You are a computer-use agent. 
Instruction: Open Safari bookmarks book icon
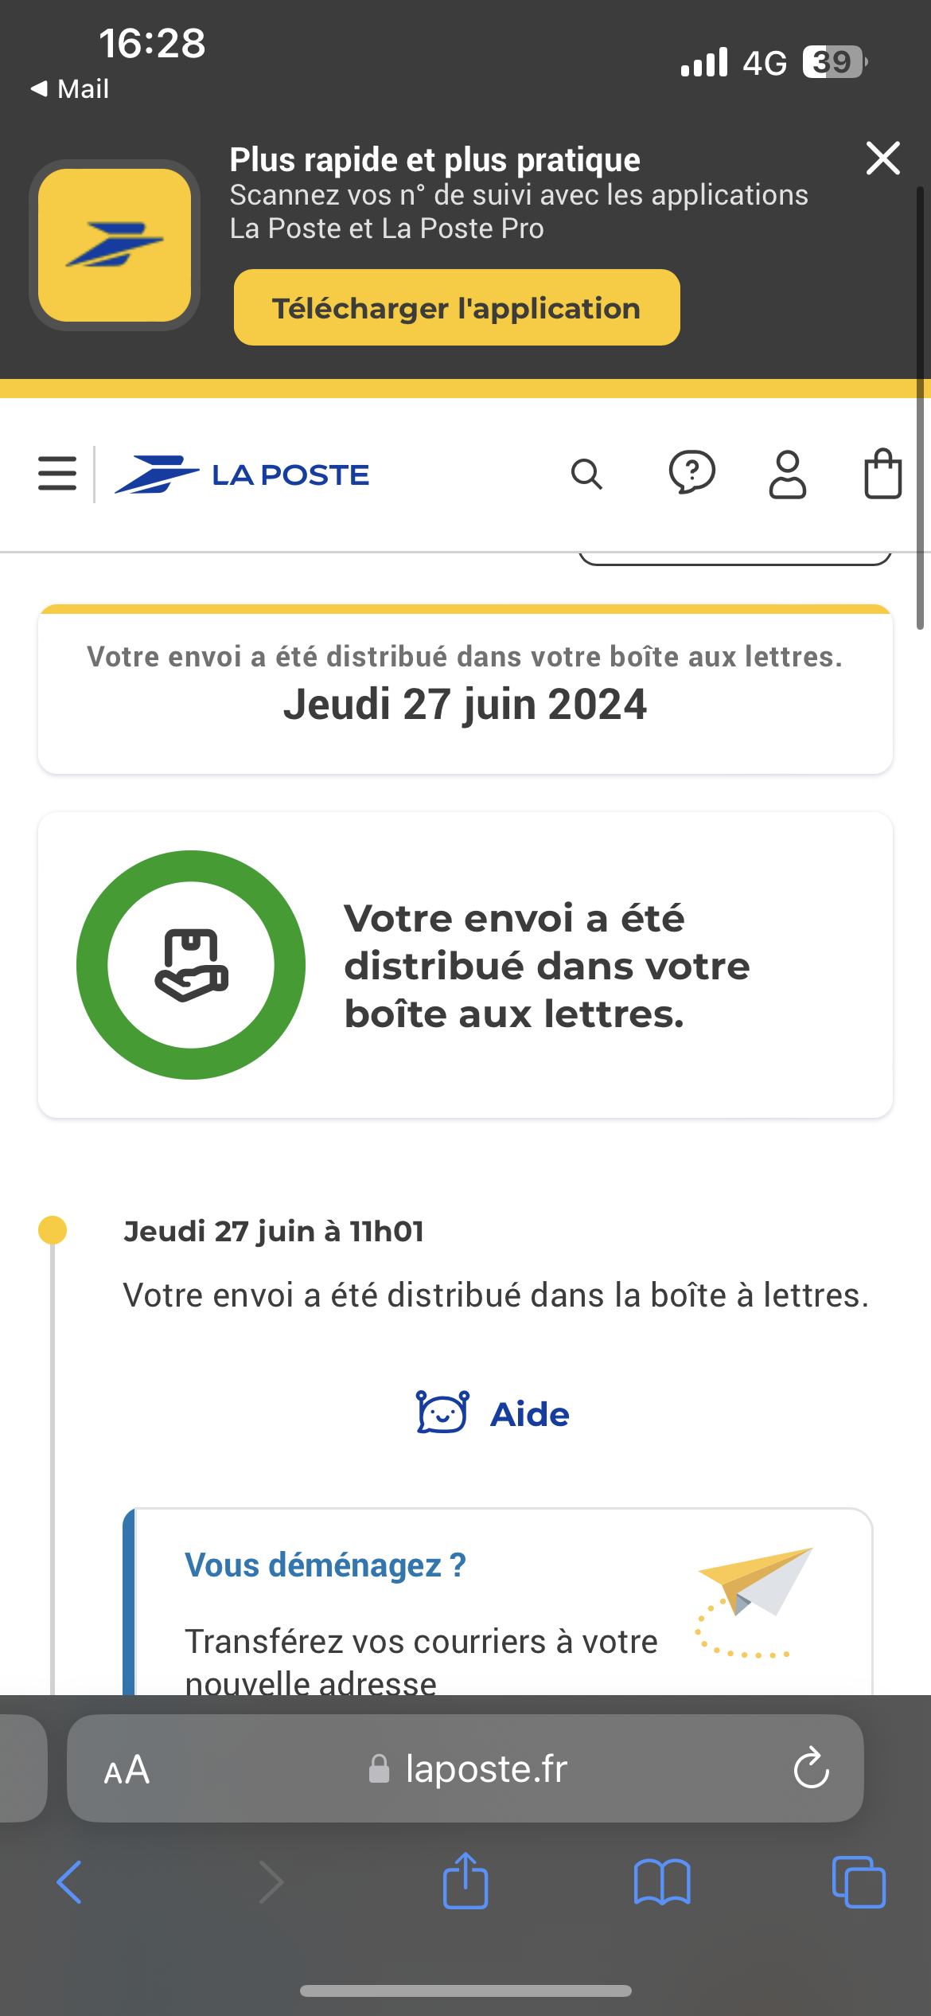coord(662,1882)
